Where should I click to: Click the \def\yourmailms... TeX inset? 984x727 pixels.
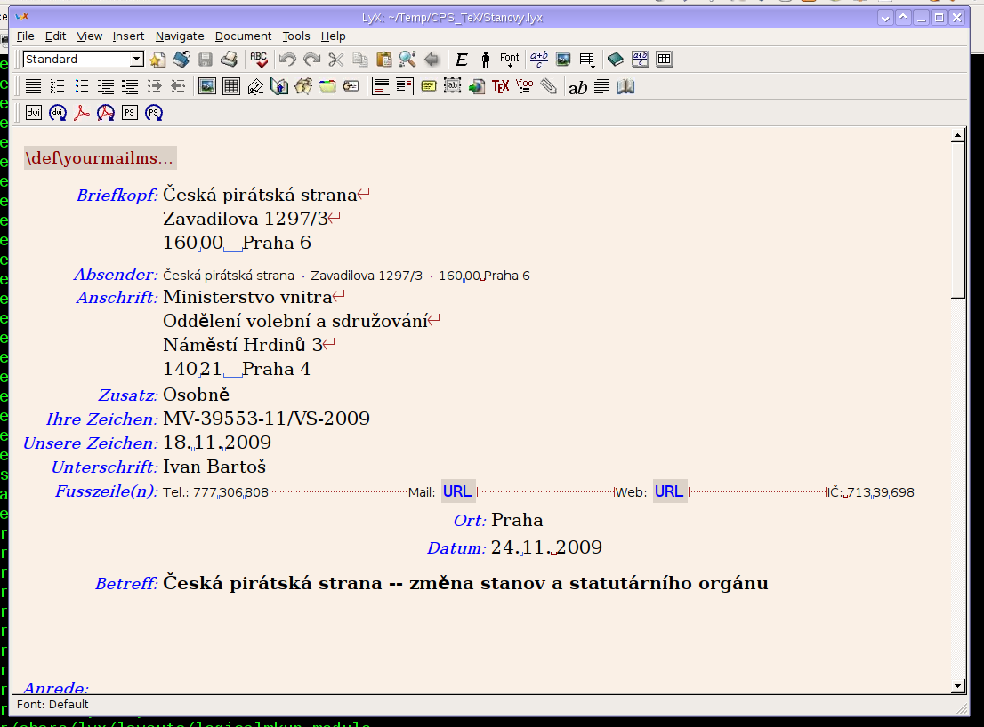click(x=101, y=158)
